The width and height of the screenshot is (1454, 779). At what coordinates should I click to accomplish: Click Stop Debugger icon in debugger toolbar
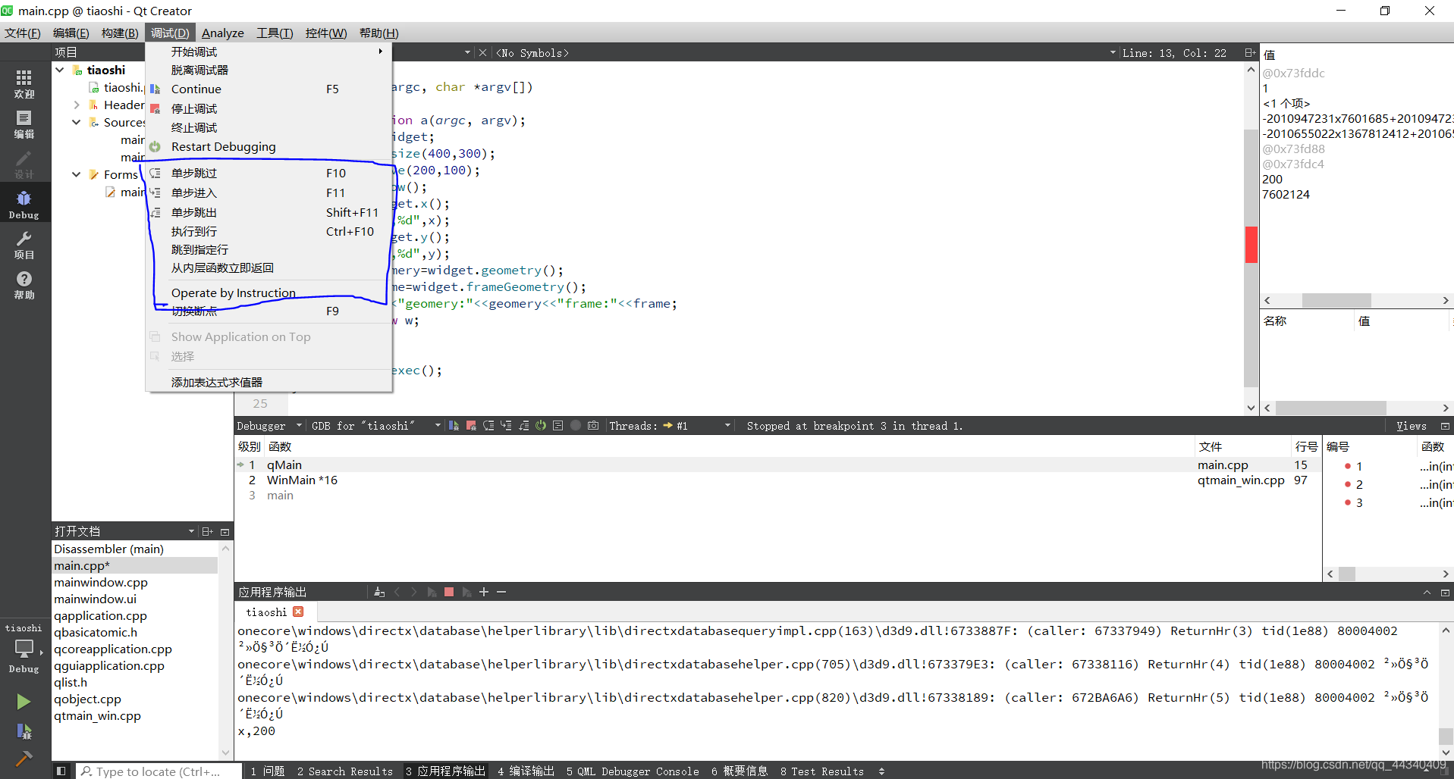coord(471,426)
